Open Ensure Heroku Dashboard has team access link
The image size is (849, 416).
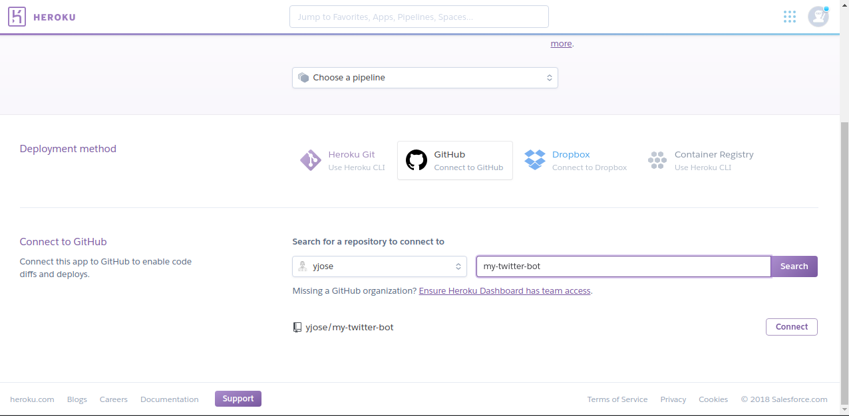coord(505,291)
